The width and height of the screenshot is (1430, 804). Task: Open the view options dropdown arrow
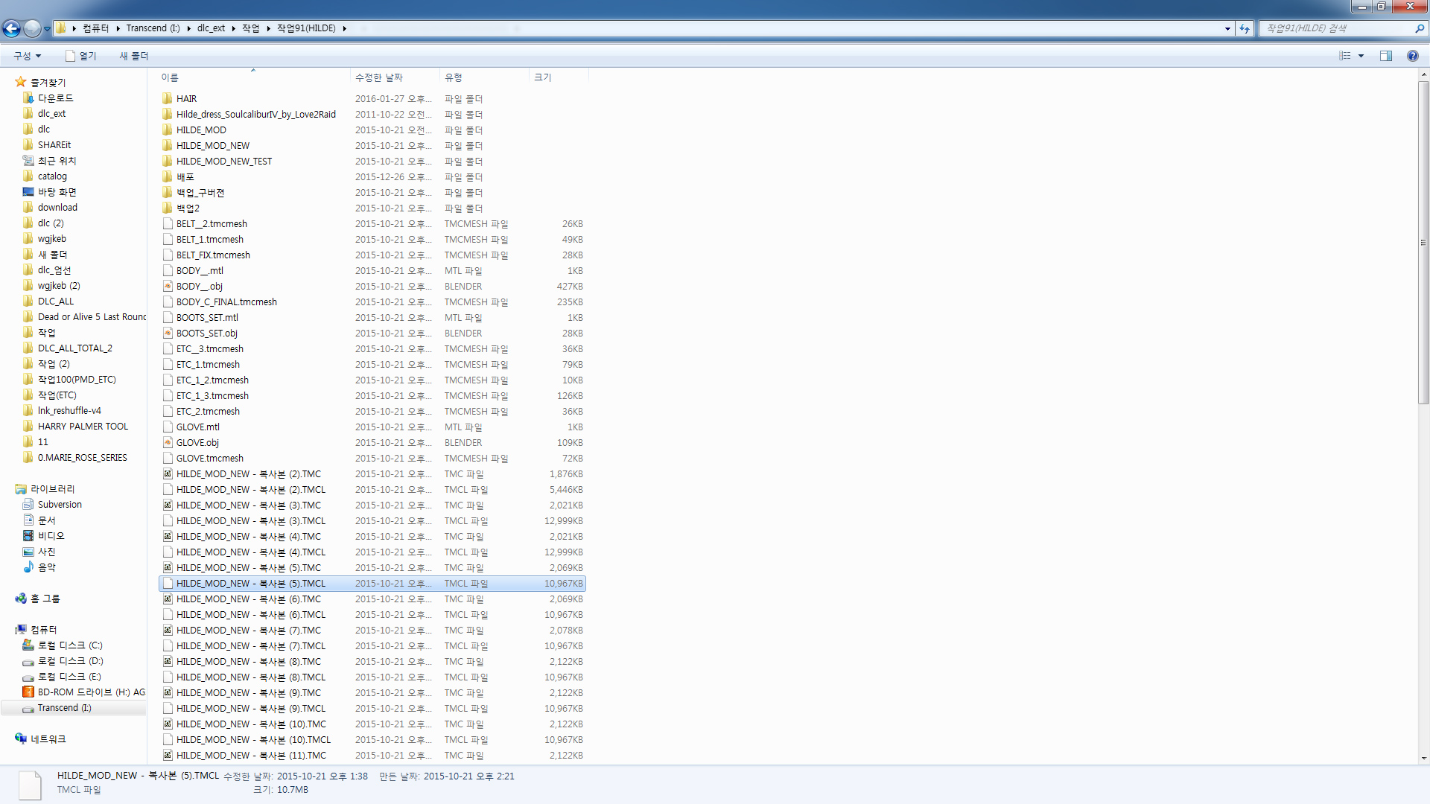(1361, 56)
